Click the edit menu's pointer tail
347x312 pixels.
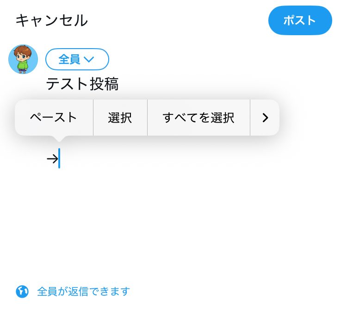[59, 138]
